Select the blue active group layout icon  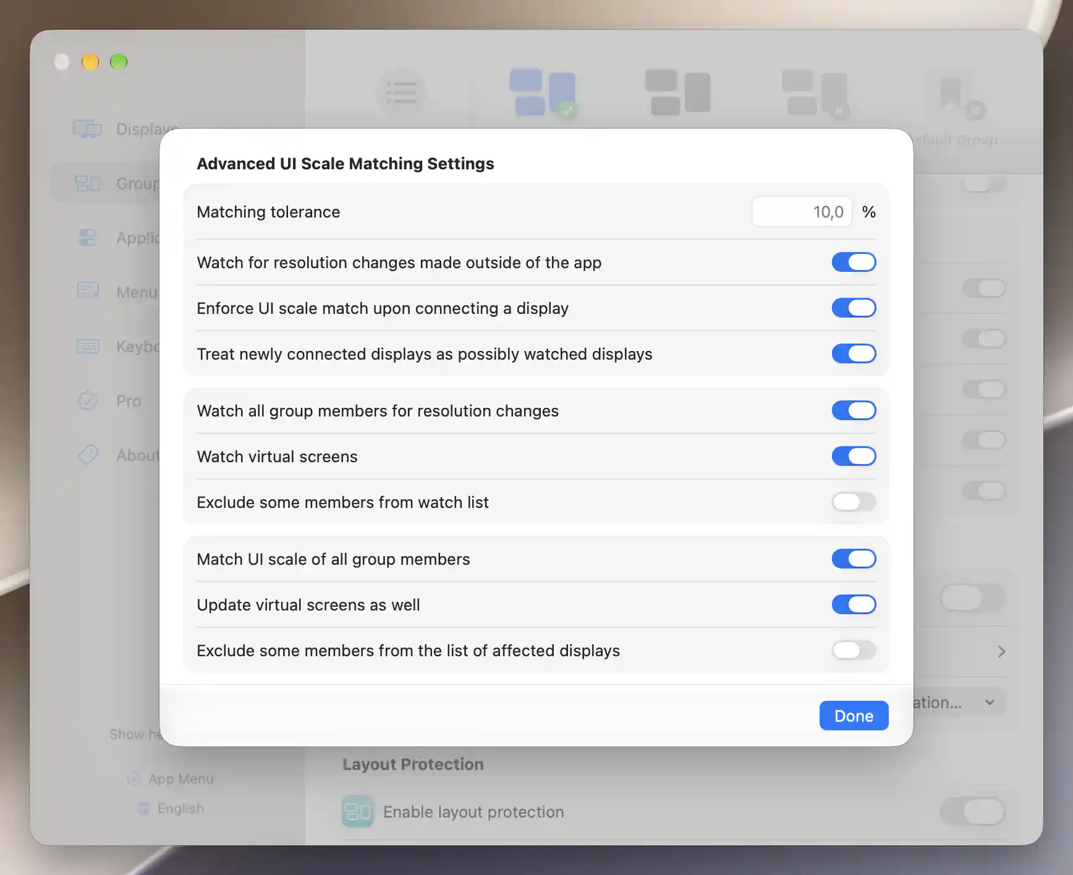click(543, 93)
